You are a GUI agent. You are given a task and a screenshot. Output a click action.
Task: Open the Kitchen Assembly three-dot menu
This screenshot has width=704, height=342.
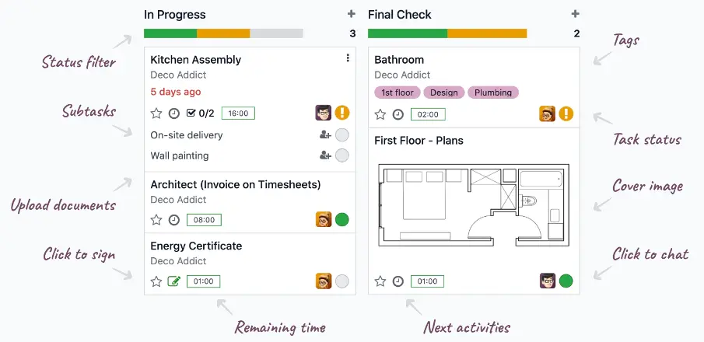(348, 58)
